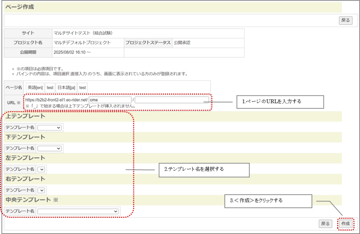The width and height of the screenshot is (360, 234).
Task: Open the 中央テンプレート template name dropdown
Action: [x=78, y=211]
